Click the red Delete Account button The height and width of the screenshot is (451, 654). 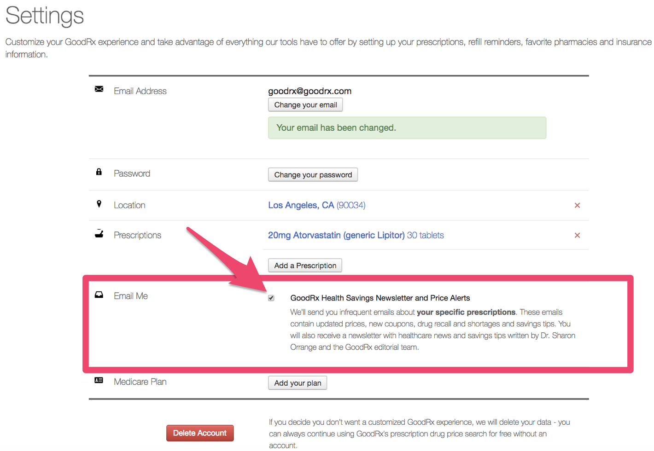pyautogui.click(x=200, y=433)
